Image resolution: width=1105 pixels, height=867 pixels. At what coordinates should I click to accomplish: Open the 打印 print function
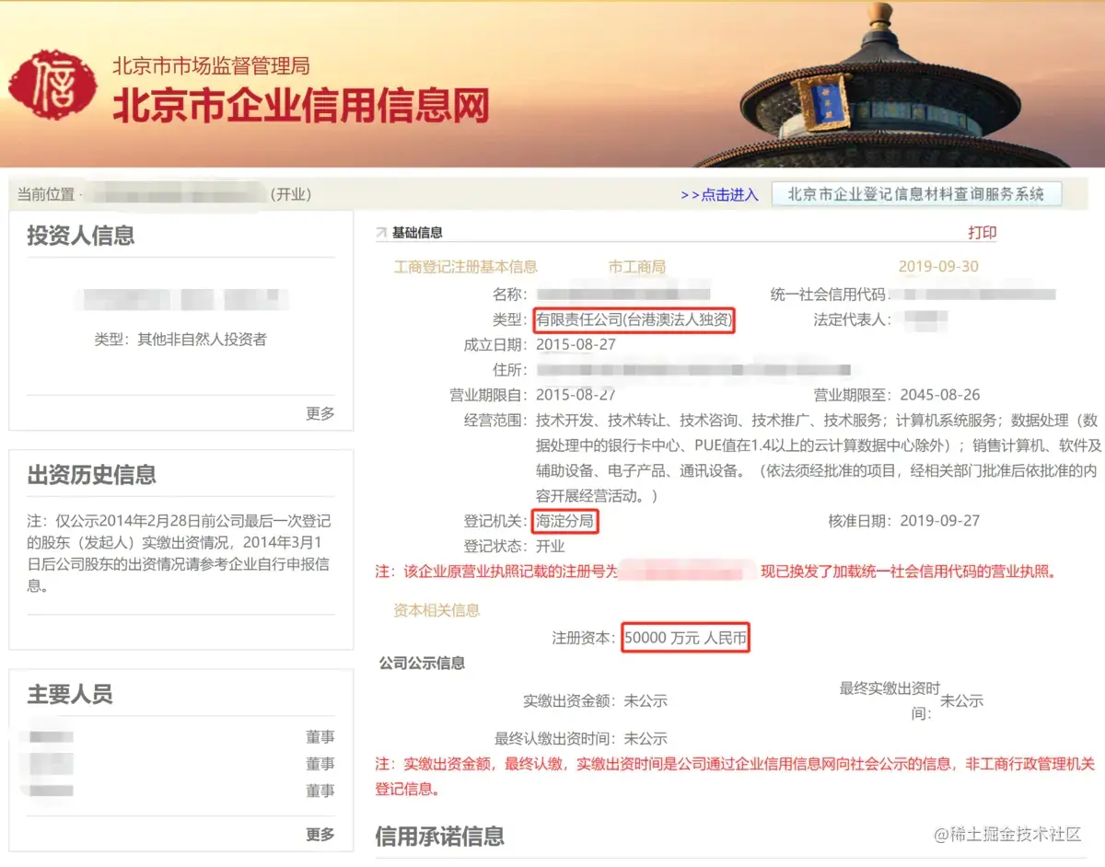(983, 232)
